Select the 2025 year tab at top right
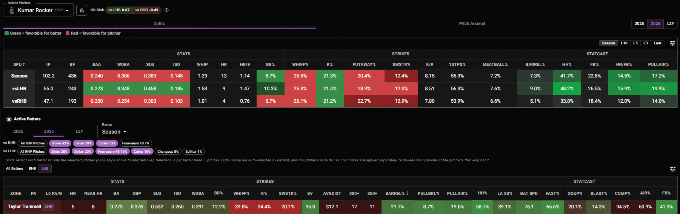The width and height of the screenshot is (680, 214). click(x=639, y=23)
